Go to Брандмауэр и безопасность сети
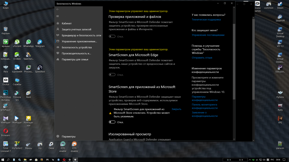The width and height of the screenshot is (289, 162). coord(79,35)
